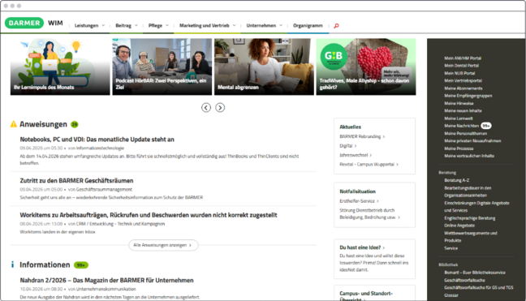Open Meine privaten Neuaufnahmen
The width and height of the screenshot is (526, 301).
tap(472, 141)
